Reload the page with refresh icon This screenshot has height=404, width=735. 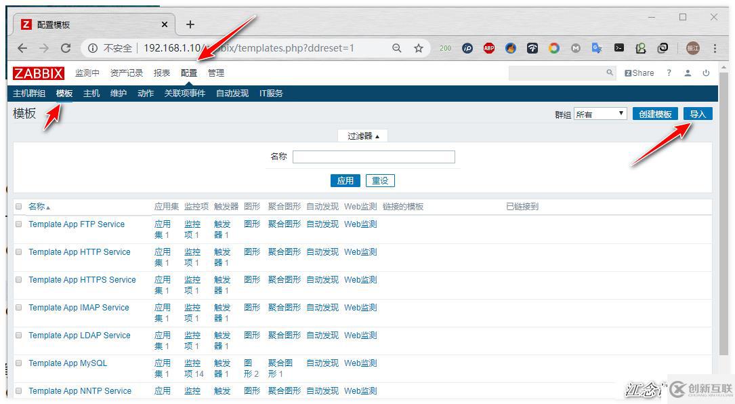coord(66,48)
